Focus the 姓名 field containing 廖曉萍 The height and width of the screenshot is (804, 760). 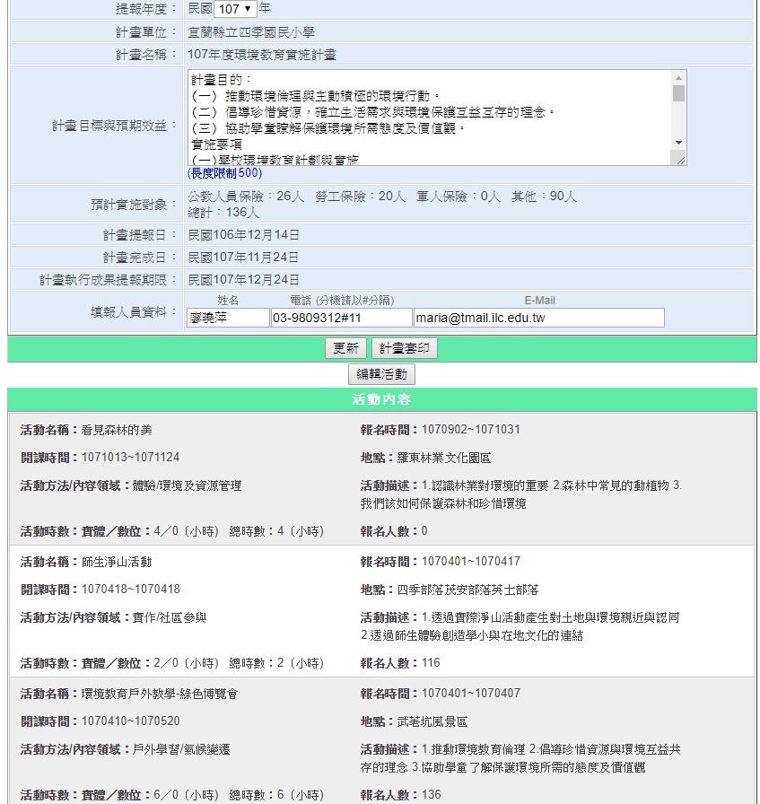coord(228,318)
